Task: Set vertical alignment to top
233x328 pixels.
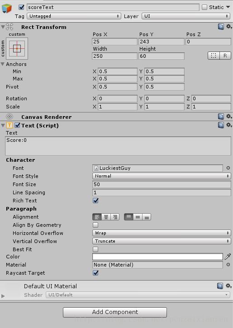Action: tap(128, 217)
